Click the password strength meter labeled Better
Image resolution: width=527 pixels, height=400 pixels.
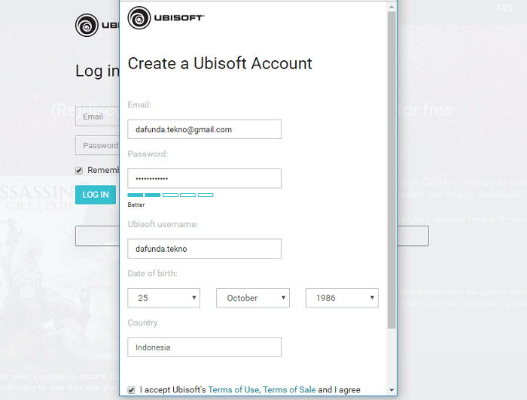pos(170,195)
